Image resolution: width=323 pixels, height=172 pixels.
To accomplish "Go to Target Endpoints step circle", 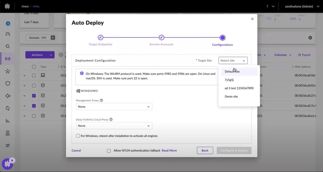I will [100, 38].
